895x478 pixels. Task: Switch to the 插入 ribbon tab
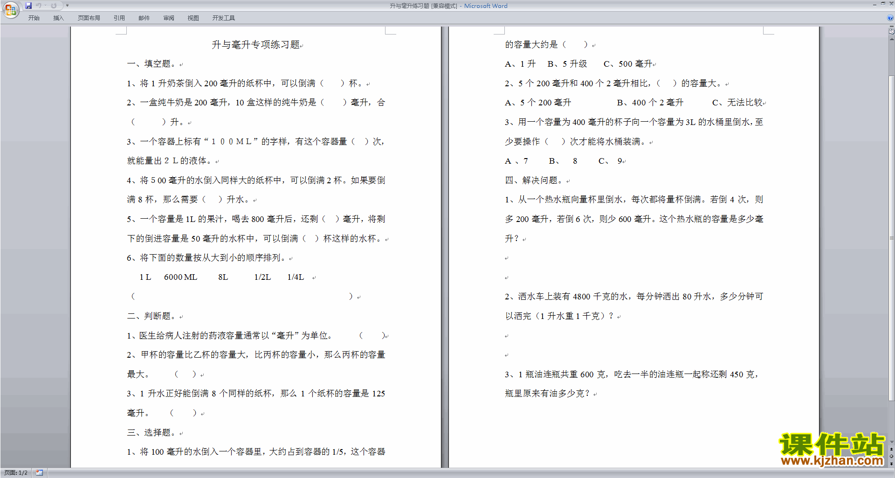tap(58, 18)
